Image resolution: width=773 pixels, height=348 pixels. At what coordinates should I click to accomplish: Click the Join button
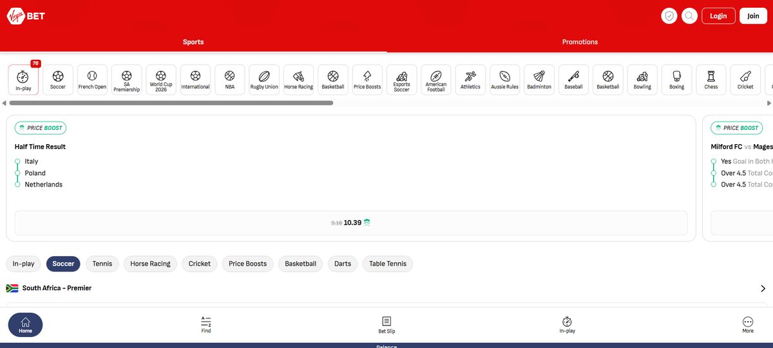(x=754, y=16)
